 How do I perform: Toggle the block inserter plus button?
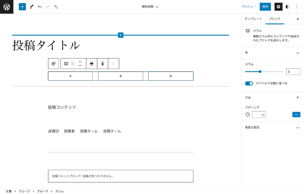pyautogui.click(x=22, y=7)
